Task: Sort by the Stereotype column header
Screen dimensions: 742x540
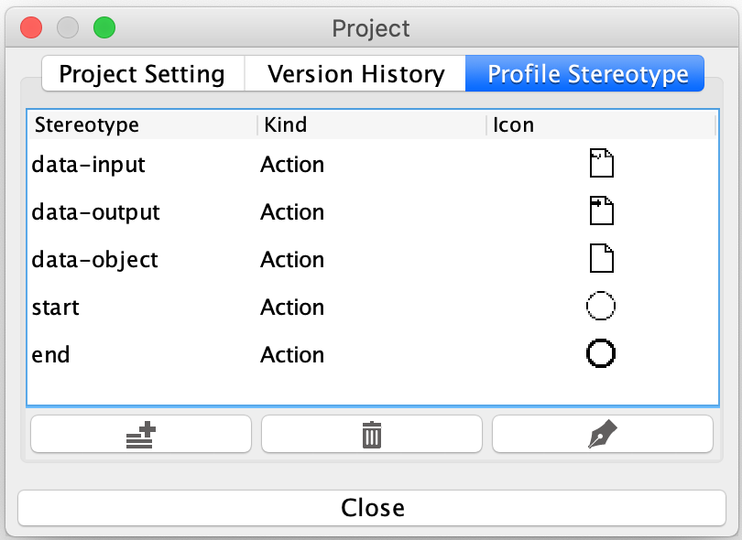Action: click(87, 124)
